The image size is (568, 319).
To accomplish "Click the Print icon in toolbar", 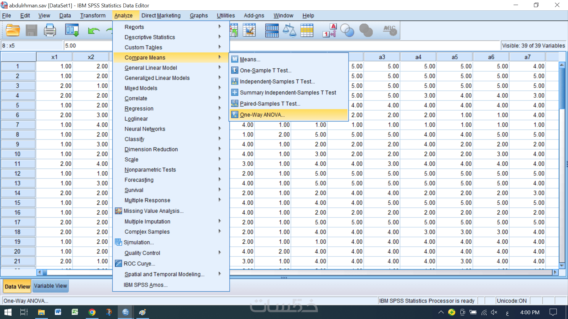I will tap(50, 30).
